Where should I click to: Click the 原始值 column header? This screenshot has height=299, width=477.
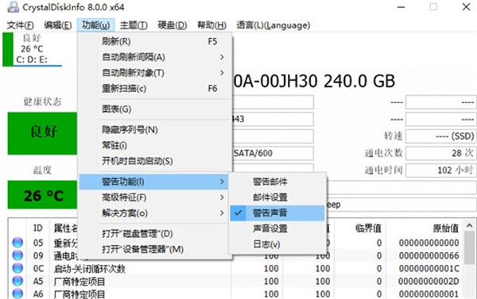point(446,228)
